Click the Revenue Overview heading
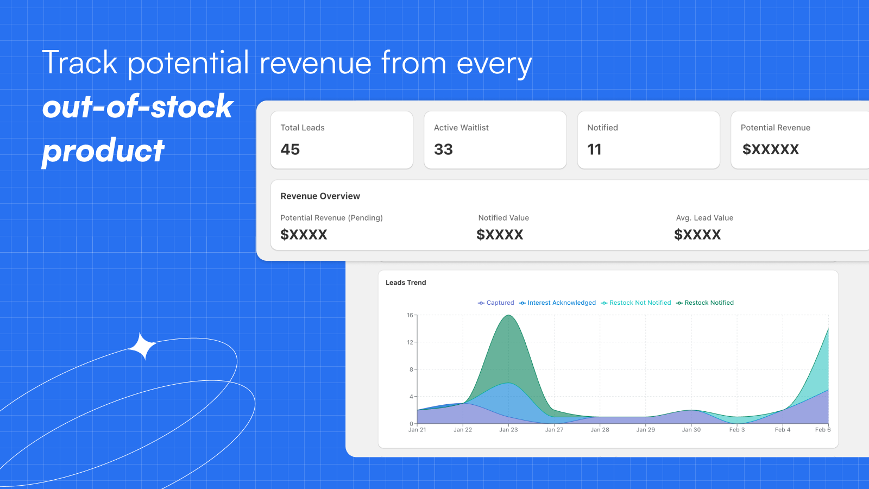 320,196
